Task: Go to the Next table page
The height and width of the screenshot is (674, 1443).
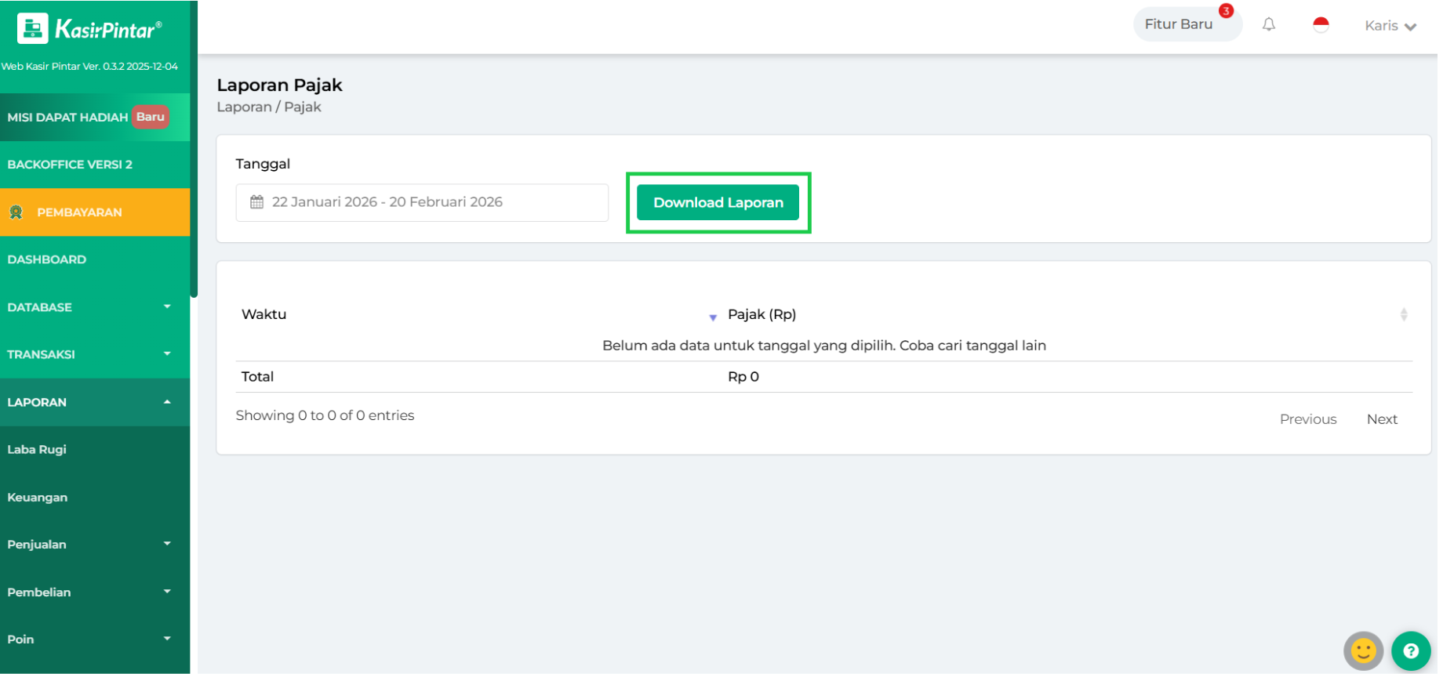Action: [x=1381, y=419]
